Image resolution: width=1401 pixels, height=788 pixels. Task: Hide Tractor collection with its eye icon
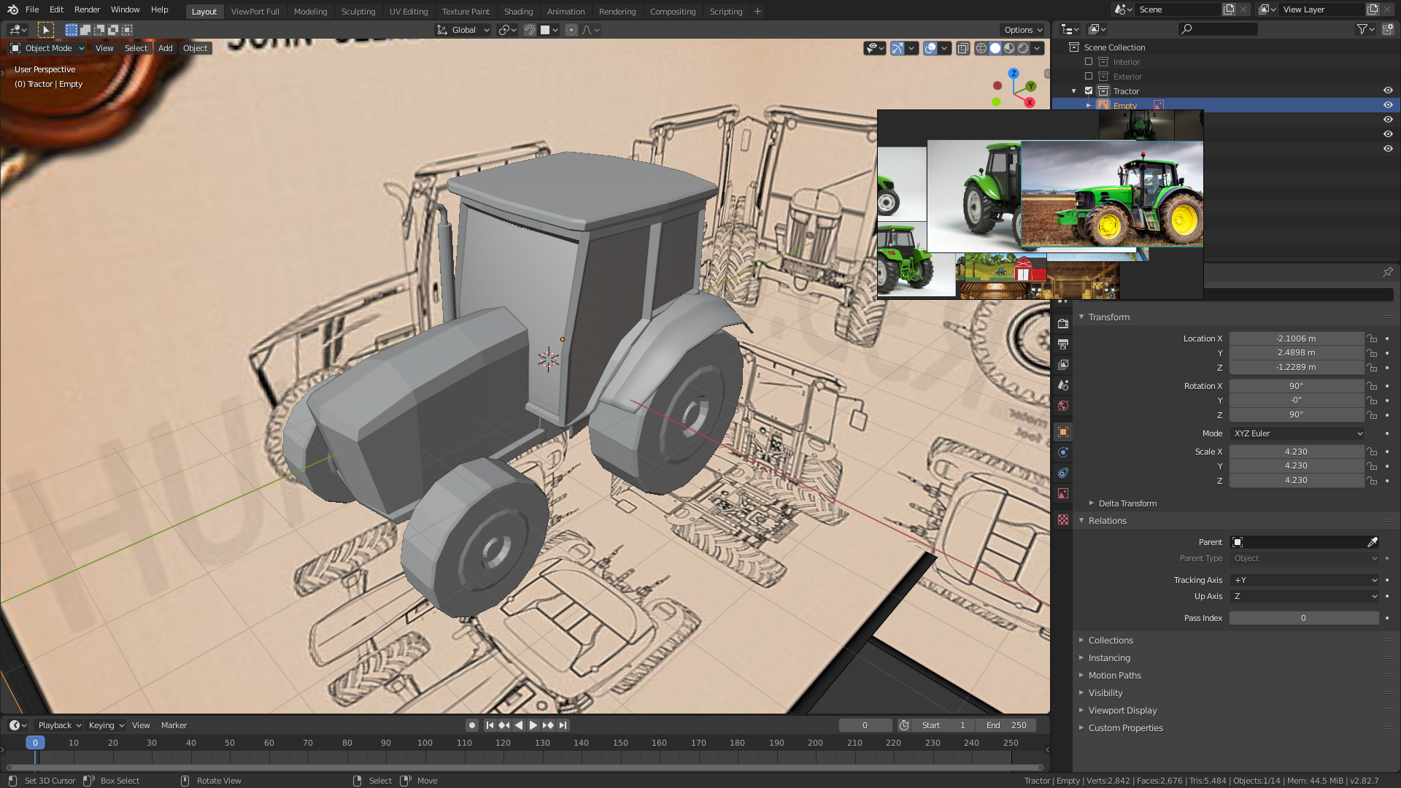point(1388,90)
